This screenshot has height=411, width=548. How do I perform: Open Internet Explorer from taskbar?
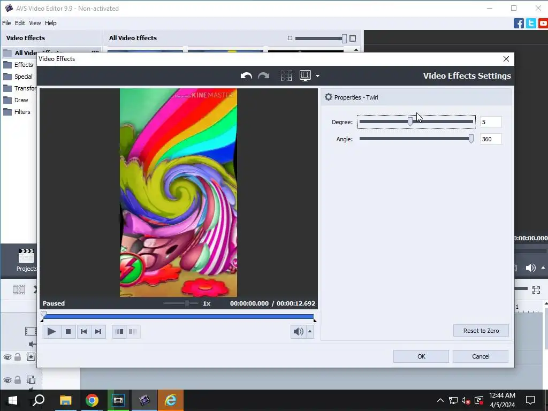(171, 400)
